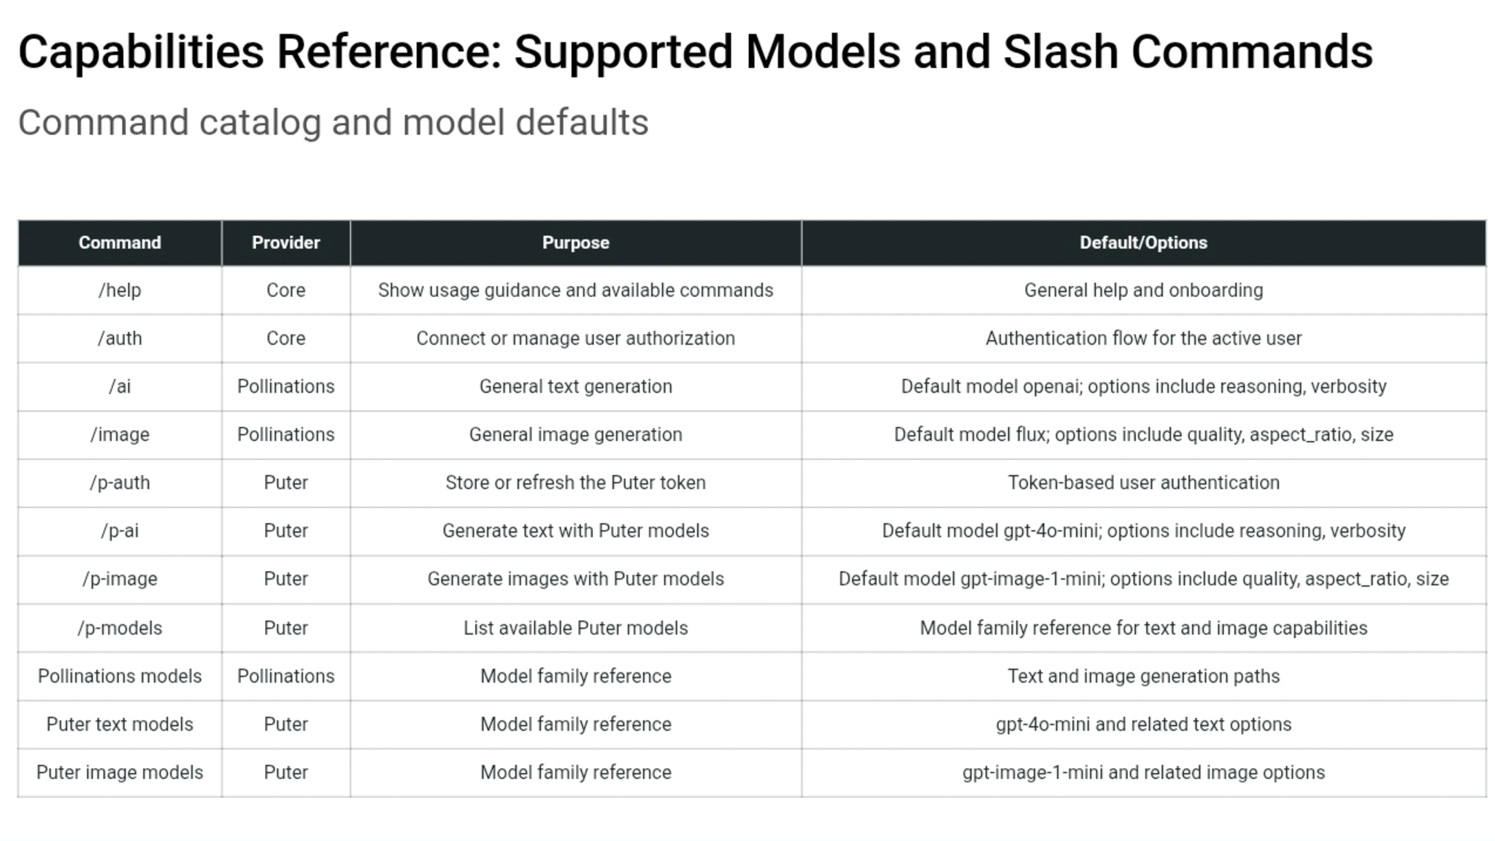Click the '/auth' command cell
The image size is (1495, 841).
[x=120, y=338]
